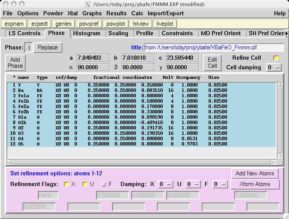
Task: Click the Add Phase button
Action: coord(15,63)
